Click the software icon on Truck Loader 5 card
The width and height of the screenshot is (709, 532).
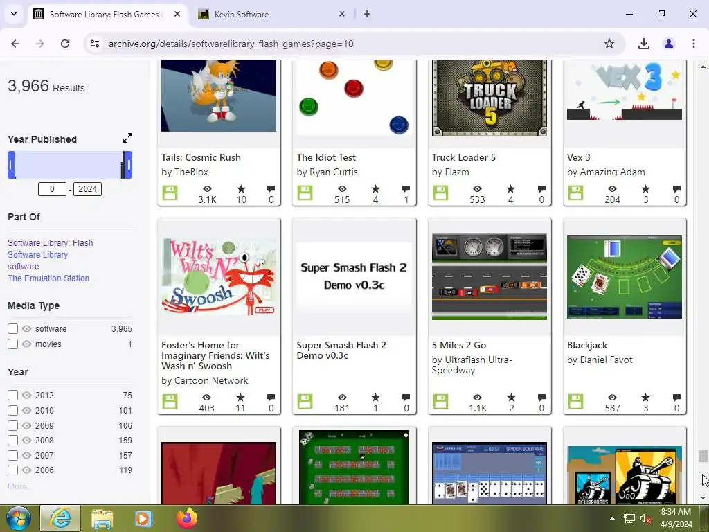coord(440,193)
